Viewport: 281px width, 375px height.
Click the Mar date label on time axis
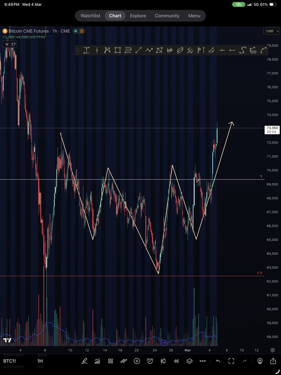click(187, 350)
